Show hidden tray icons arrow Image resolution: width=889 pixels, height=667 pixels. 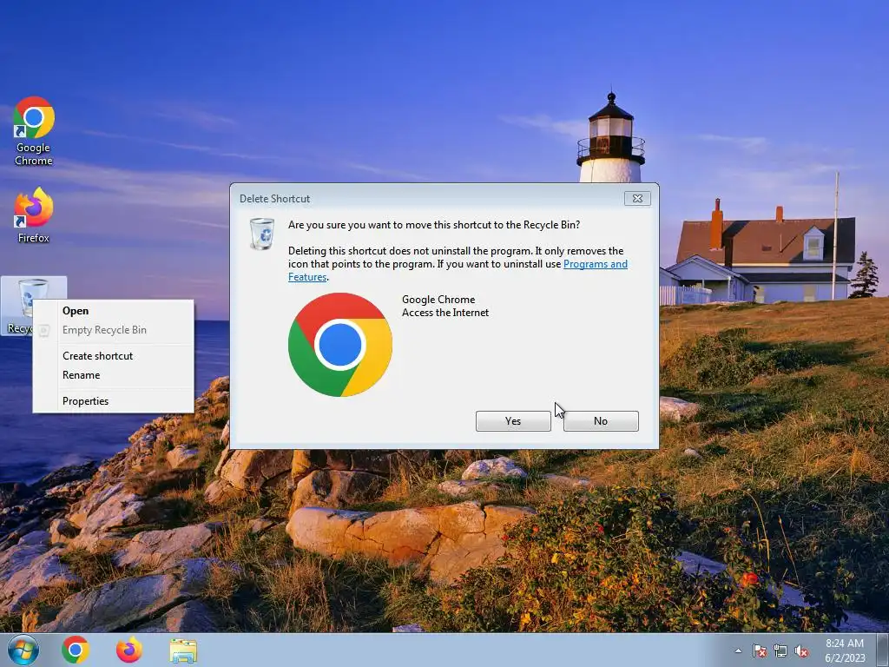point(738,650)
